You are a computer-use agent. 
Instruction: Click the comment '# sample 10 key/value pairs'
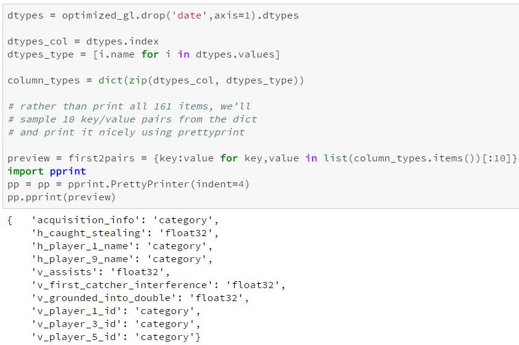[132, 119]
